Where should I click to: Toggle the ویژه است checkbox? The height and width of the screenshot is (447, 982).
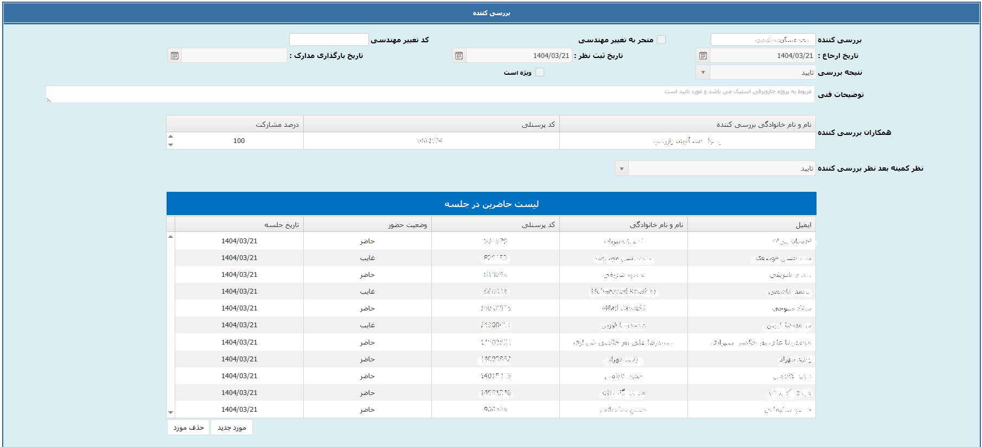pyautogui.click(x=540, y=72)
